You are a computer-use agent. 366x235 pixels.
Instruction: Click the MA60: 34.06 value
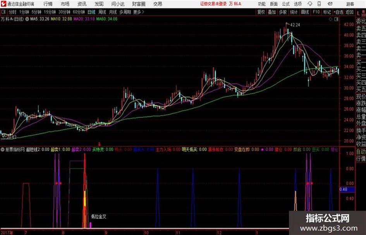(107, 19)
